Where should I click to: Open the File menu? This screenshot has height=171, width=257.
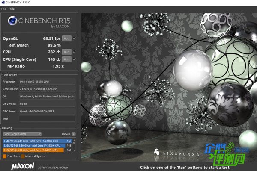point(3,9)
